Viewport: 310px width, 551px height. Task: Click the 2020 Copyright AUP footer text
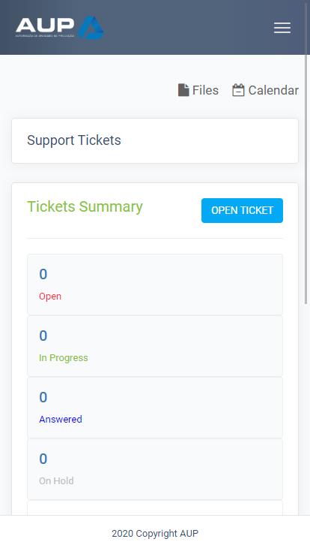tap(155, 534)
